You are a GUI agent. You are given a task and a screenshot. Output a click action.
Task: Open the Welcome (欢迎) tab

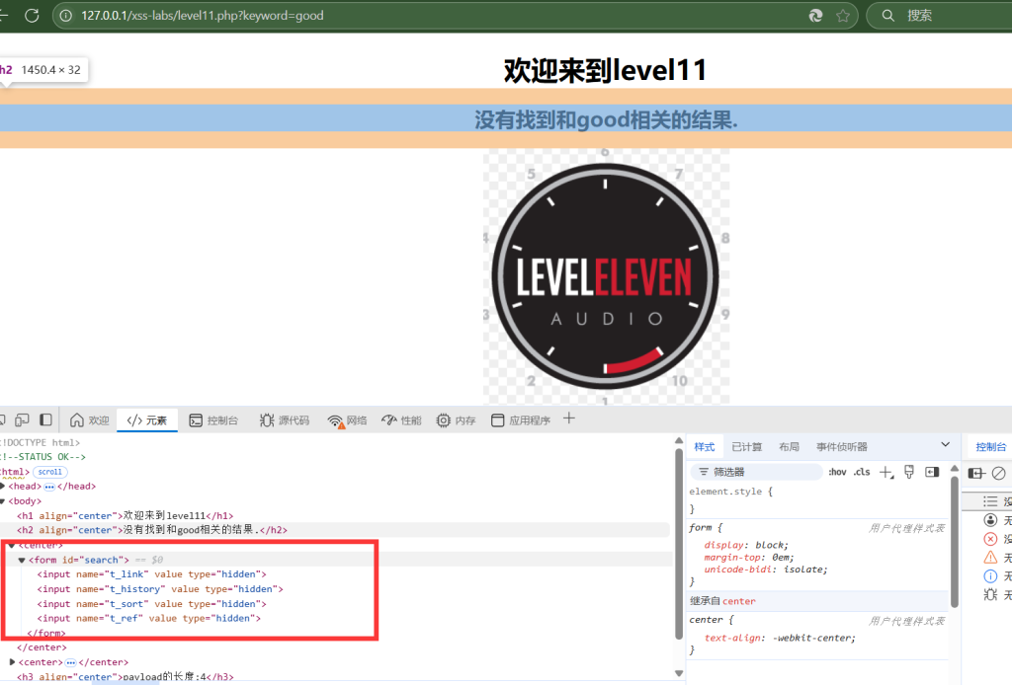pos(90,420)
